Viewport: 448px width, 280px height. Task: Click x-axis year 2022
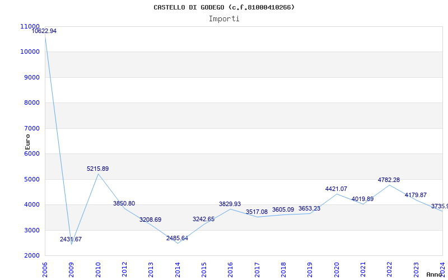pos(389,269)
